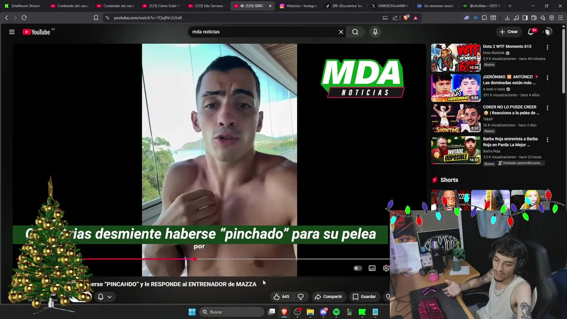Switch to the Historias Instagram tab
Image resolution: width=567 pixels, height=319 pixels.
(x=299, y=6)
